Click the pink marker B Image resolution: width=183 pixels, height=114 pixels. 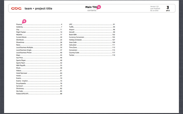(24, 21)
